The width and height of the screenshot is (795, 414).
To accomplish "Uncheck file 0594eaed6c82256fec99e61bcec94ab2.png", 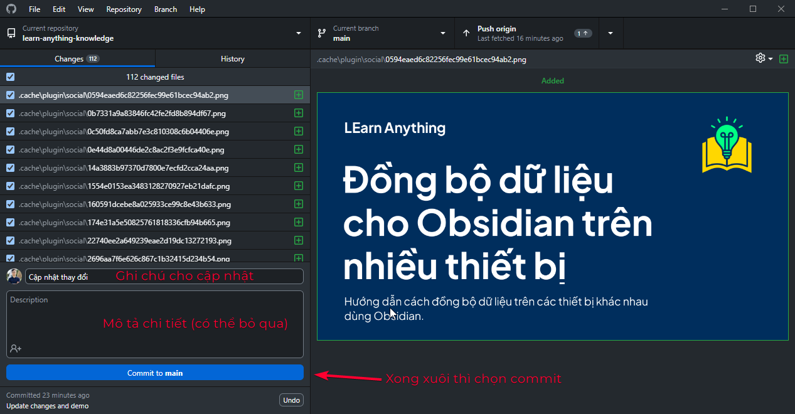I will click(x=10, y=95).
